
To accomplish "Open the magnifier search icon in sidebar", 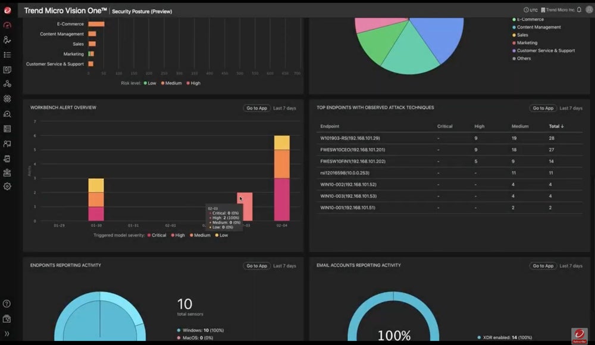I will 7,114.
